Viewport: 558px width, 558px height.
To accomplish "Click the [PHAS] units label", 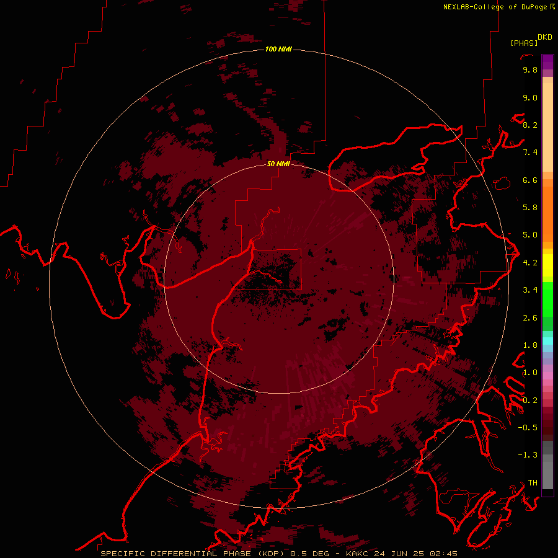I will 524,43.
